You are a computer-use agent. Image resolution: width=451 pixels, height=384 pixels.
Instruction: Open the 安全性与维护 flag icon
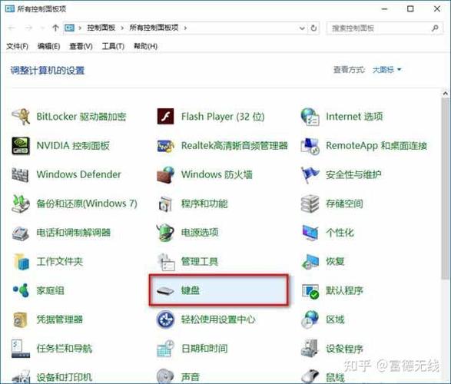(310, 175)
